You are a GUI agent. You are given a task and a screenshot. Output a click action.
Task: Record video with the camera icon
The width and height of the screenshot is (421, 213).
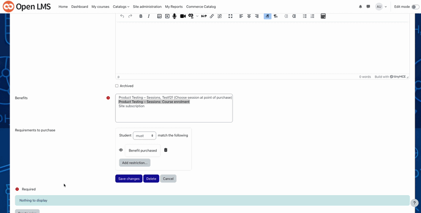click(183, 16)
